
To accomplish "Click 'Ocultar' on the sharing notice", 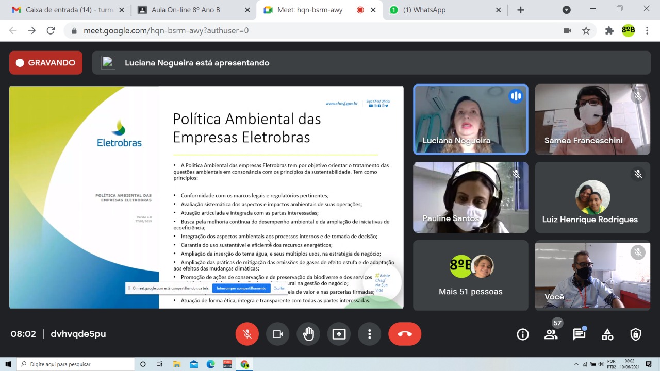I will coord(279,288).
